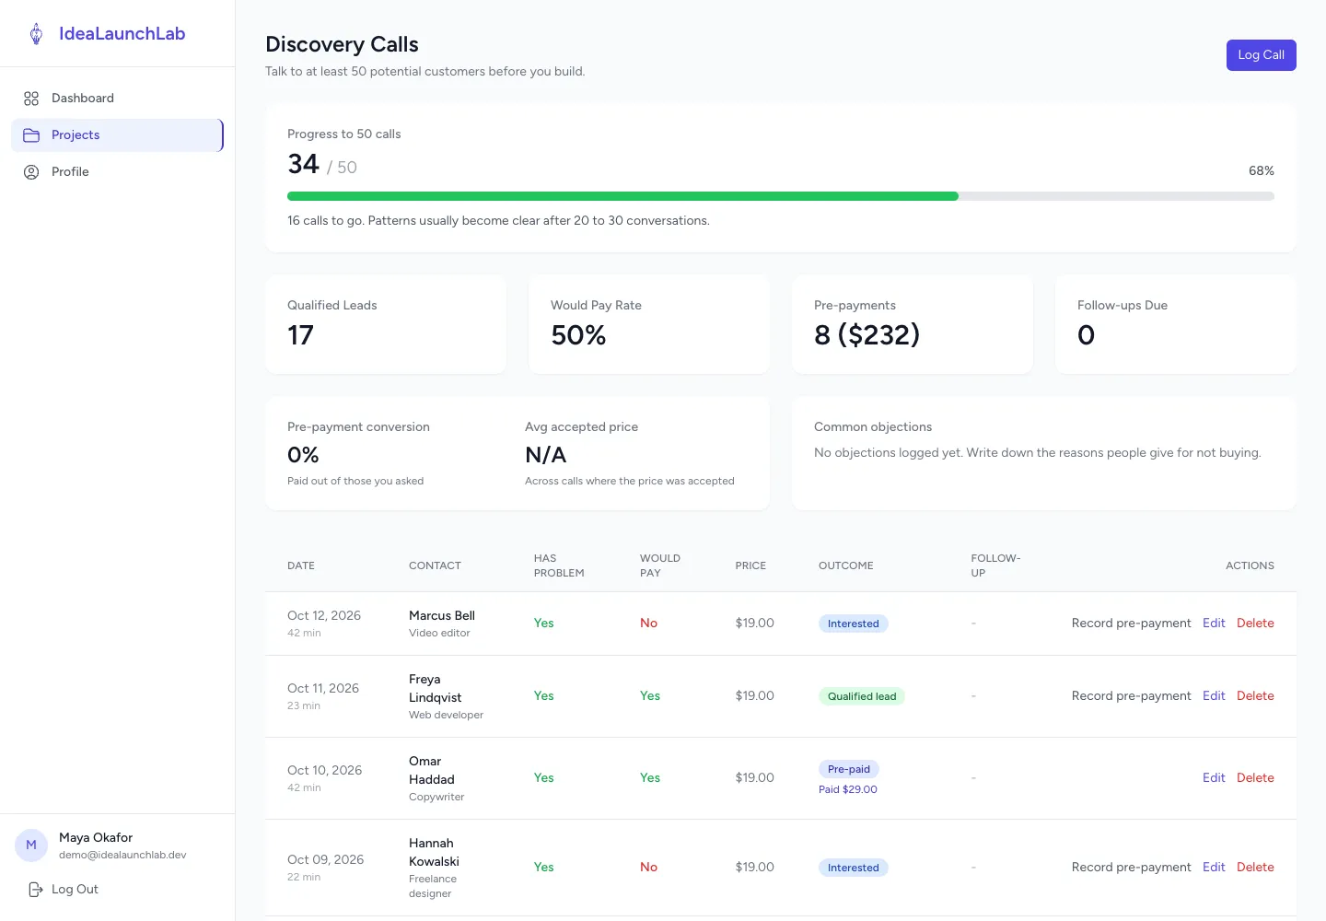Delete the Freya Lindqvist call
Screen dimensions: 1326x921
tap(1255, 696)
